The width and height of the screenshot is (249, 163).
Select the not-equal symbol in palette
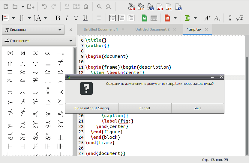click(61, 62)
